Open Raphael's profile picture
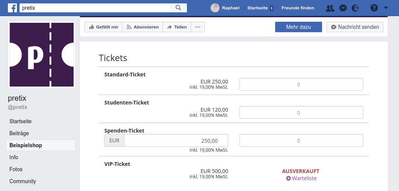 (215, 8)
